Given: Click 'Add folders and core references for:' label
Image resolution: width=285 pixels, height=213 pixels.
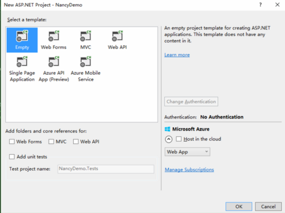Looking at the screenshot, I should click(46, 131).
